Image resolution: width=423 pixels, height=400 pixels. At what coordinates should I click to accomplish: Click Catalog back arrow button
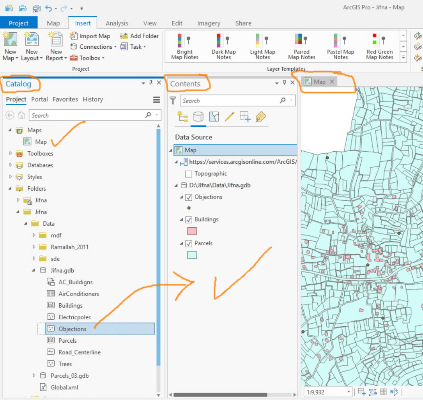pos(10,115)
